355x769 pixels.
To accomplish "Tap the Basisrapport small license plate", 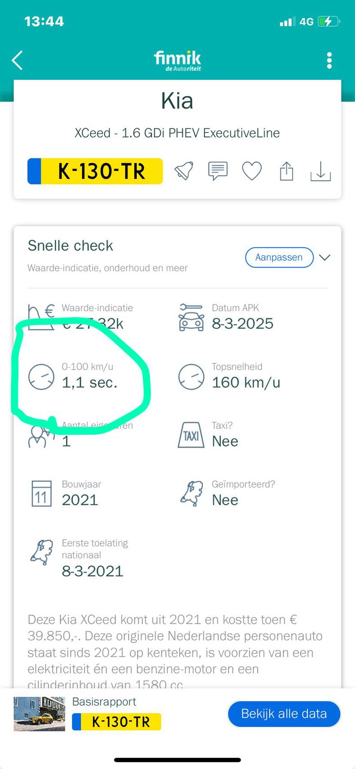I will (x=116, y=722).
